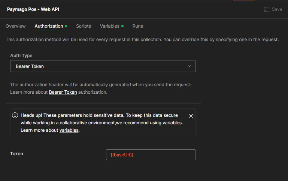
Task: Switch to the Overview tab
Action: pyautogui.click(x=16, y=26)
